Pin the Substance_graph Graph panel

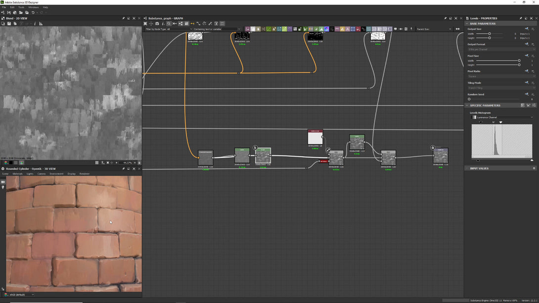(445, 18)
